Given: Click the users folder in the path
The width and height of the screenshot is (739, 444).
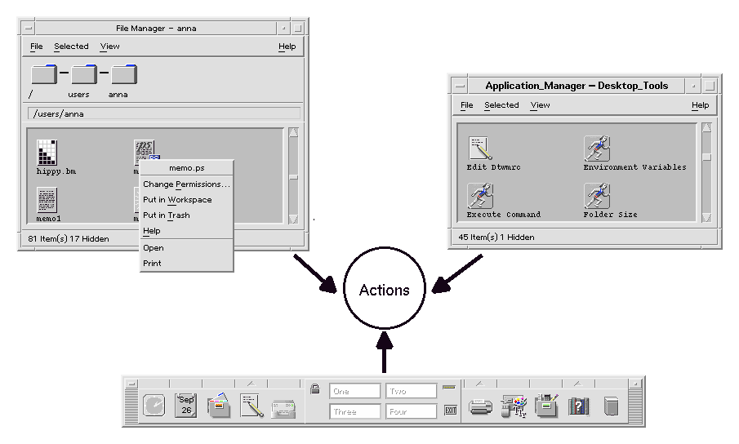Looking at the screenshot, I should pos(82,75).
